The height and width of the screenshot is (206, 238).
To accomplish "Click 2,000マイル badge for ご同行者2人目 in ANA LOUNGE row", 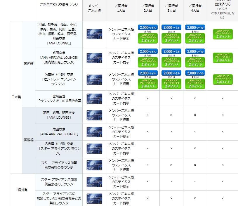I will coord(148,27).
